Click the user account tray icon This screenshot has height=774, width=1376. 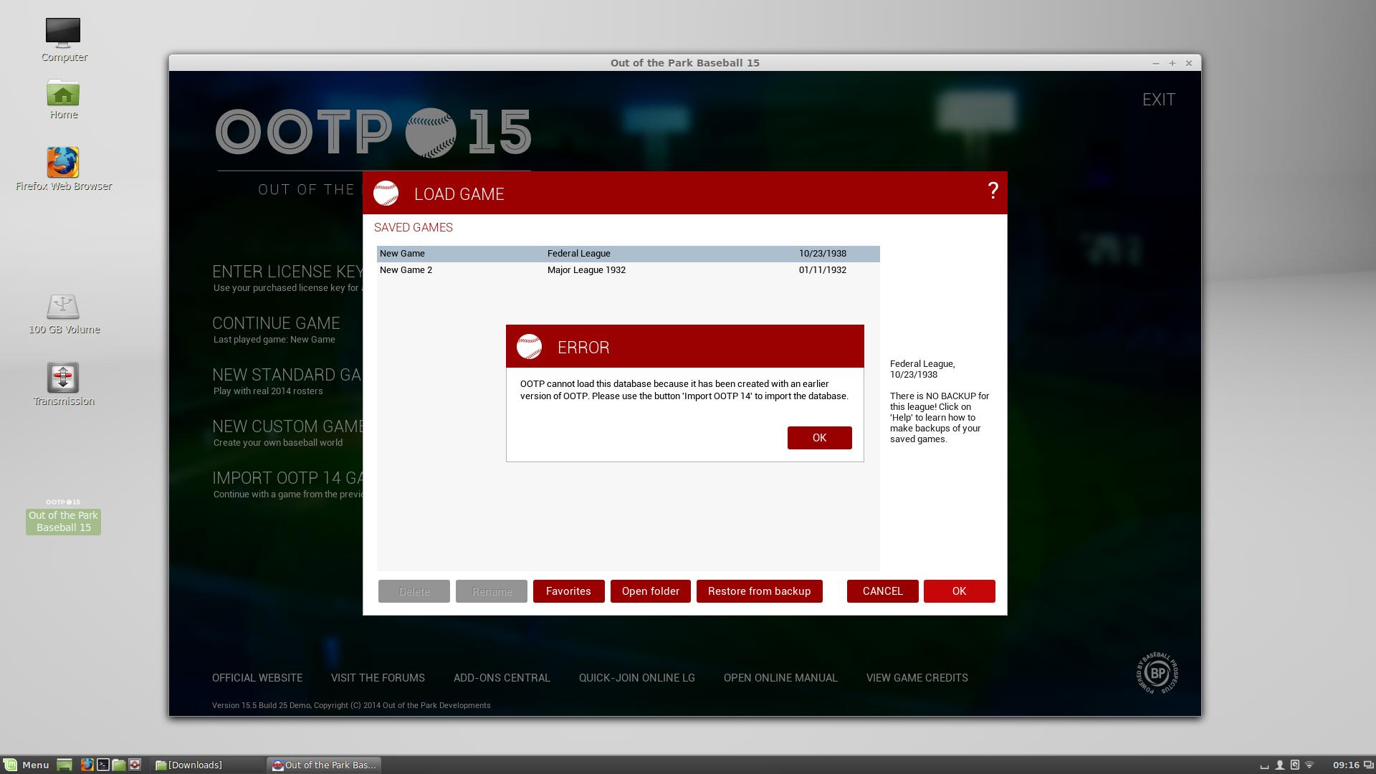pos(1279,765)
